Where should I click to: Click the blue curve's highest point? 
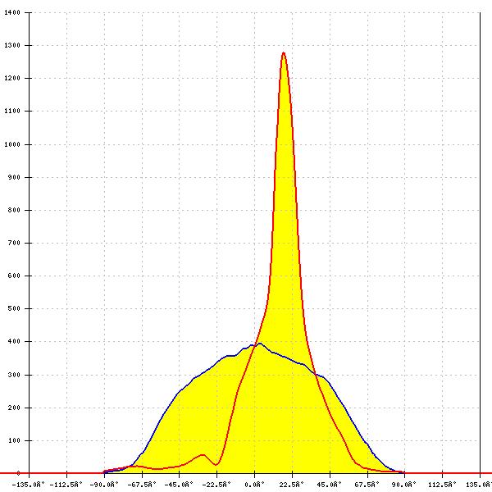click(x=259, y=344)
